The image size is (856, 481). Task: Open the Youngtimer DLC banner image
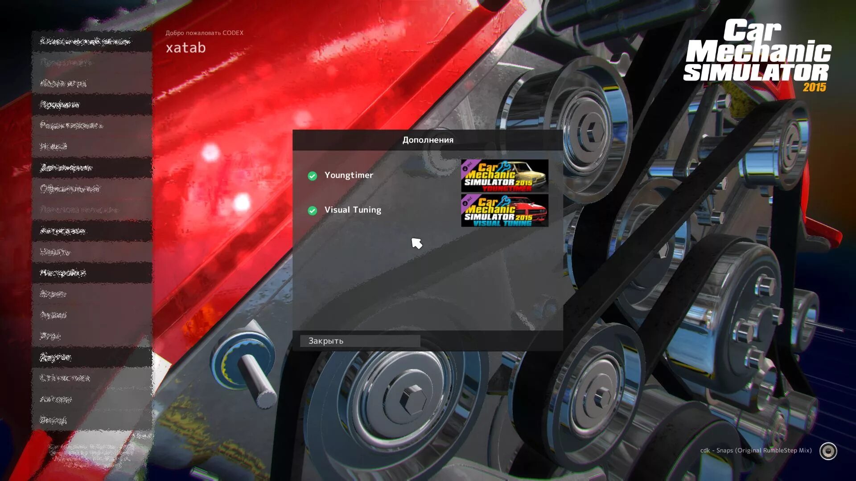coord(504,176)
